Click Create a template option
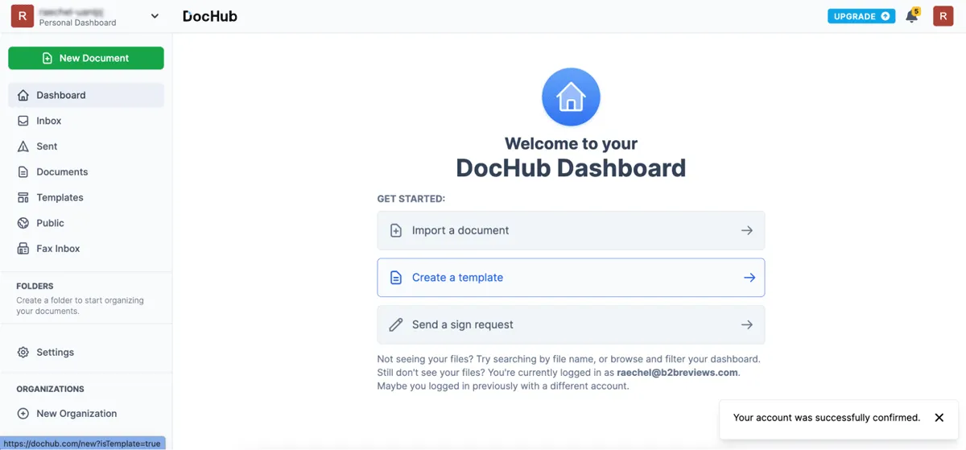 (571, 278)
